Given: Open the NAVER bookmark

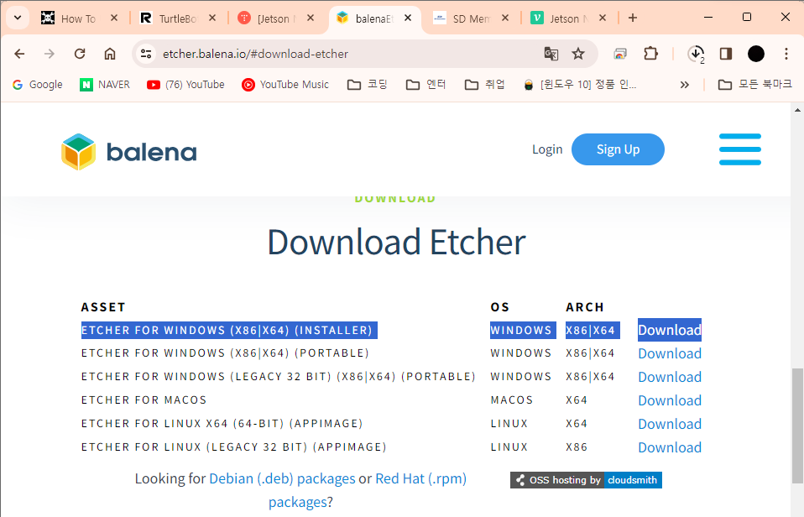Looking at the screenshot, I should [x=105, y=85].
